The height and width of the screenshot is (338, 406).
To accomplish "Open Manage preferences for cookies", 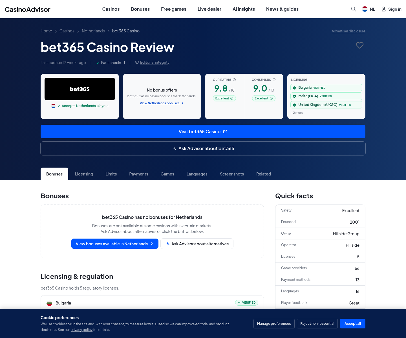I will [x=274, y=324].
